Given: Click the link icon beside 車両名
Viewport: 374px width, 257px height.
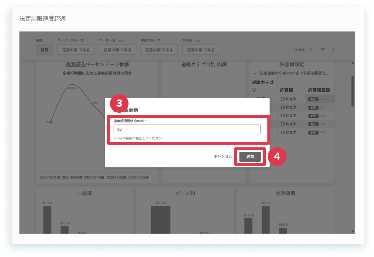Looking at the screenshot, I should point(198,40).
